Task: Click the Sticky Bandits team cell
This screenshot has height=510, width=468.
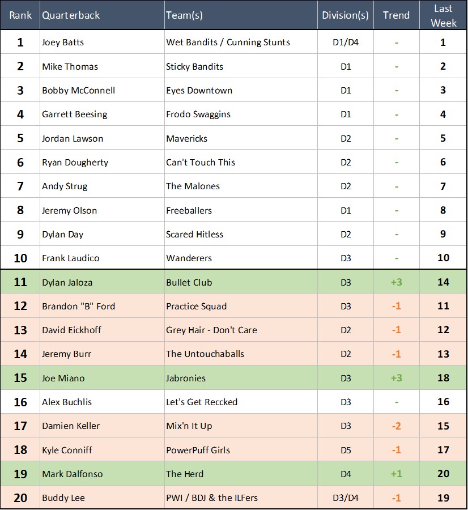Action: [194, 66]
